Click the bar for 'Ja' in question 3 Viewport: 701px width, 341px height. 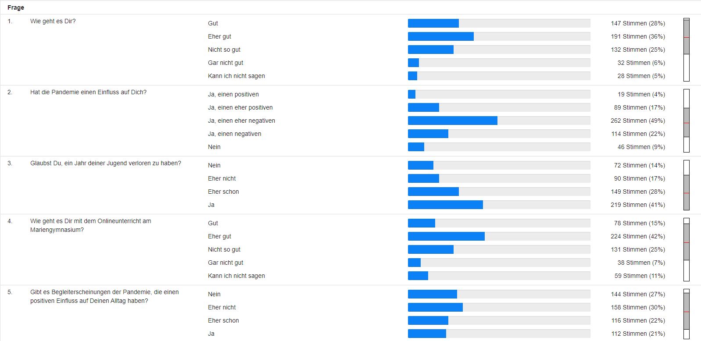click(445, 205)
